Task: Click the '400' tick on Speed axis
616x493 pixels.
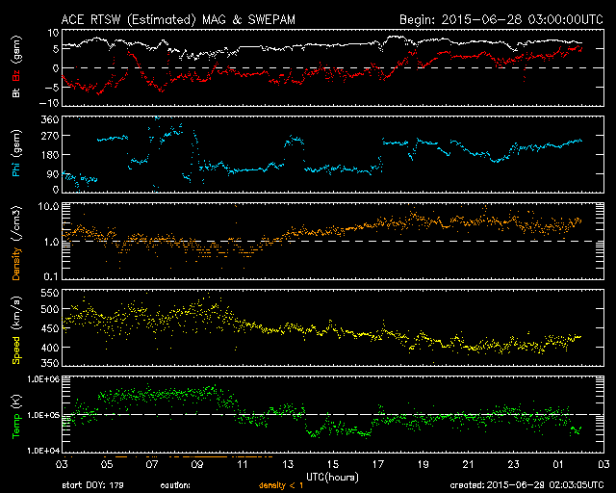Action: [50, 348]
